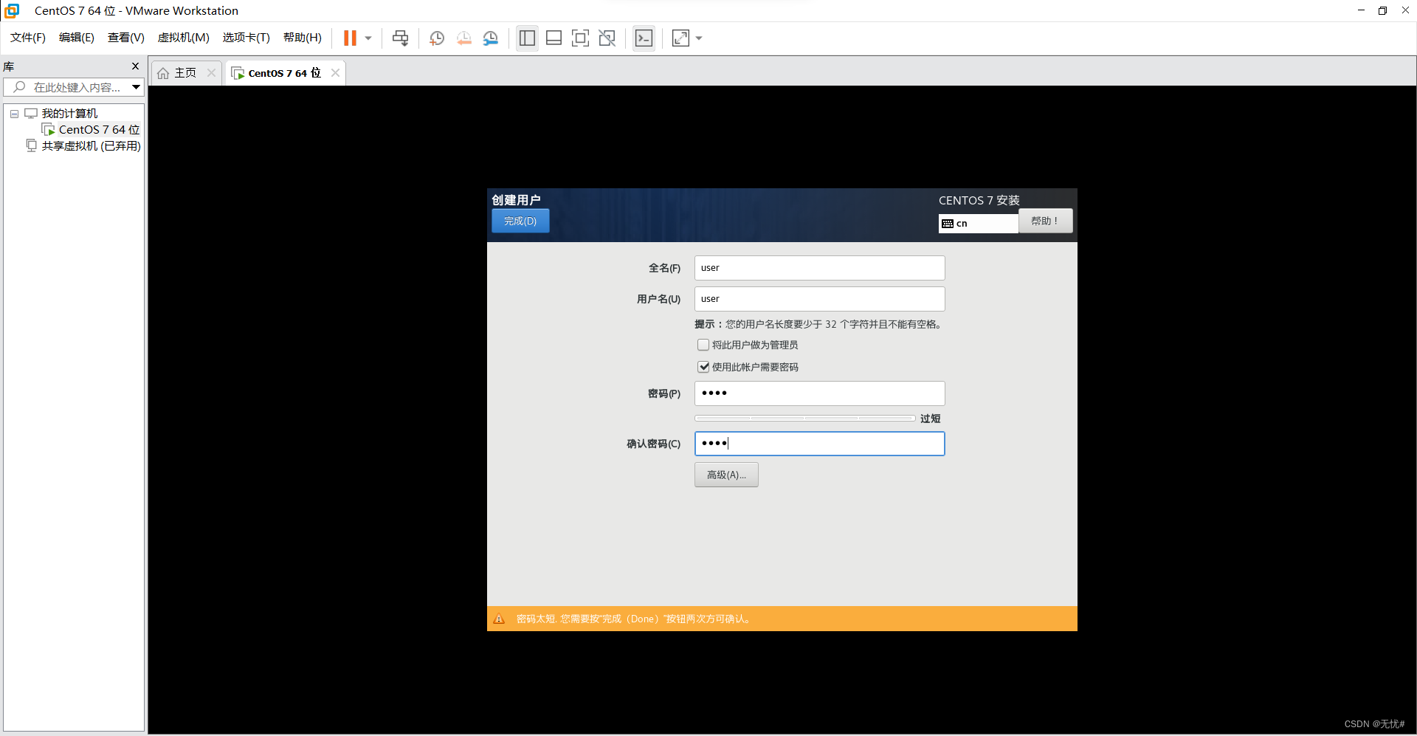Switch to Unity mode icon
The width and height of the screenshot is (1417, 736).
click(607, 38)
